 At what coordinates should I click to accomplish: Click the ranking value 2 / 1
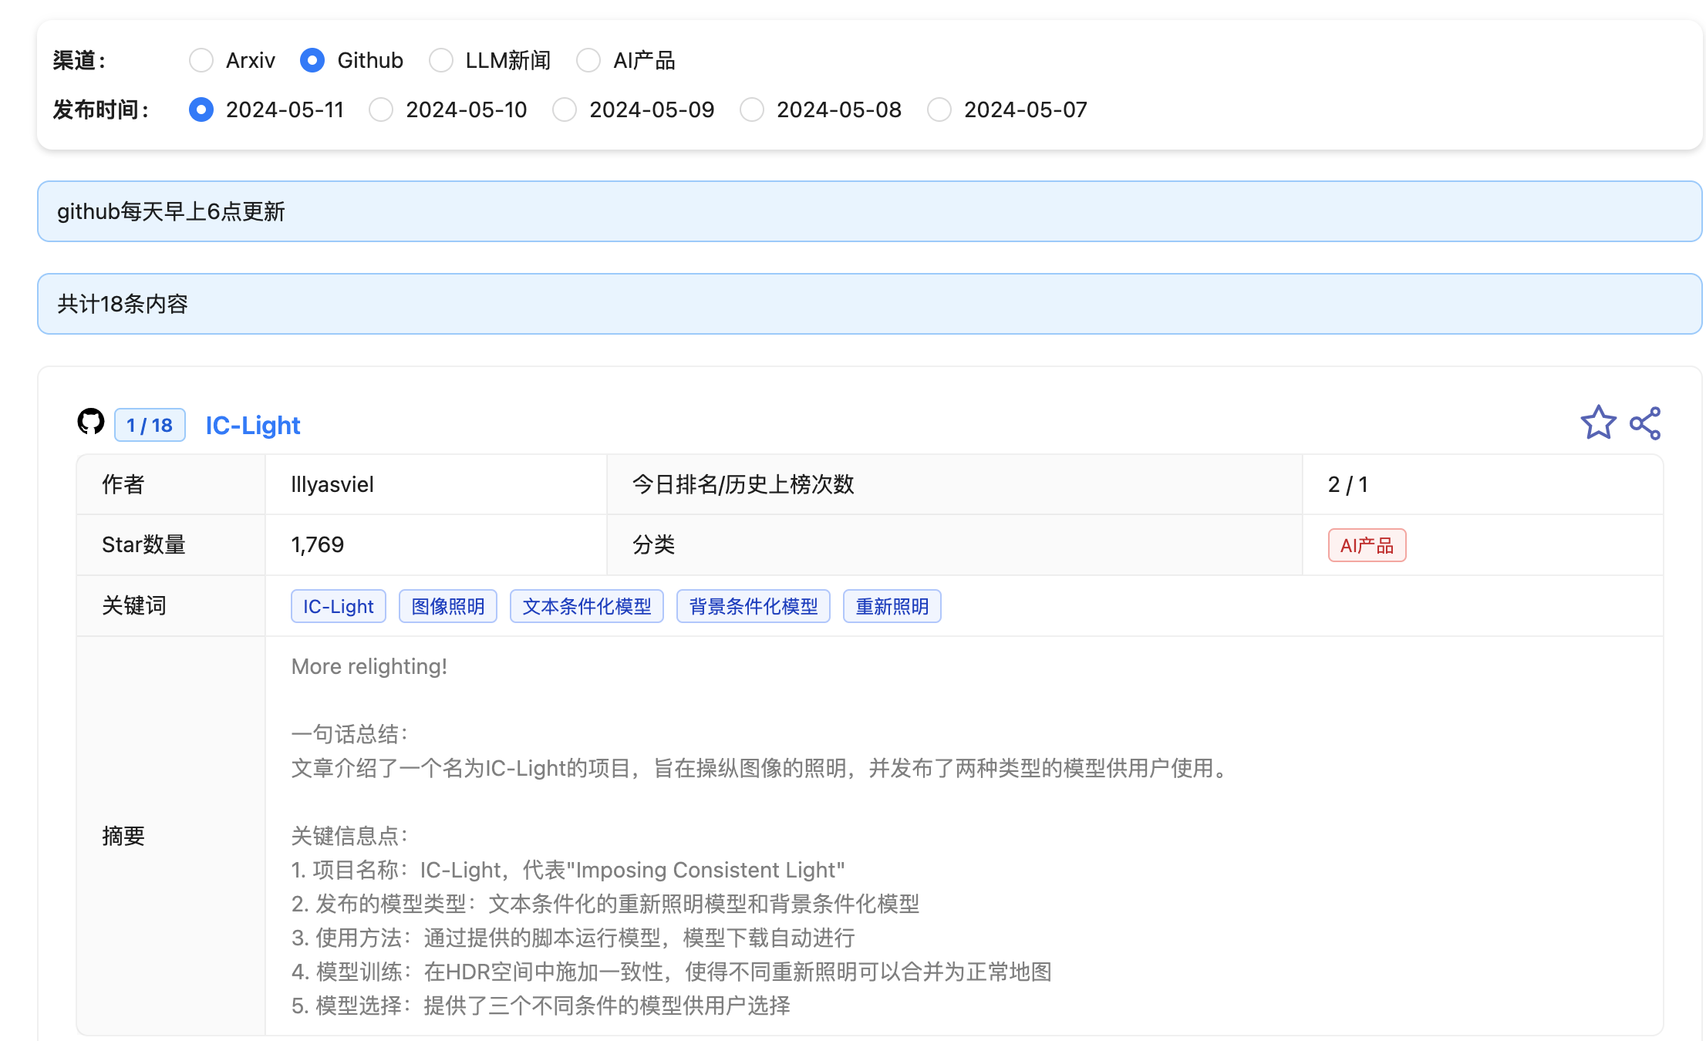pos(1347,484)
